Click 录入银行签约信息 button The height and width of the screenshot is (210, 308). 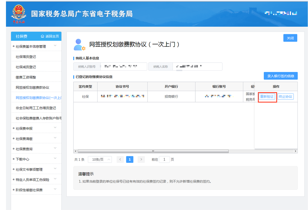(x=281, y=76)
